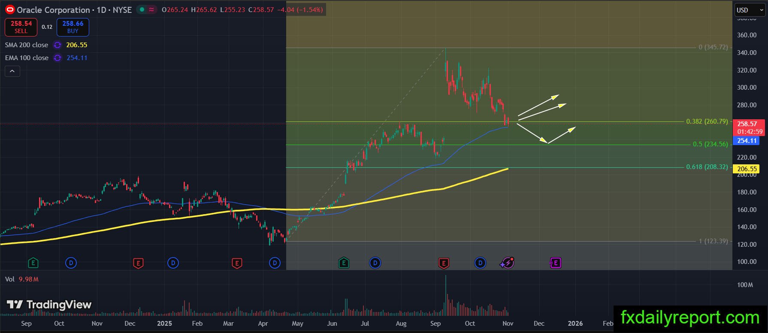The image size is (768, 333).
Task: Click the Fibonacci 0.618 (208.32) level label
Action: [x=707, y=167]
